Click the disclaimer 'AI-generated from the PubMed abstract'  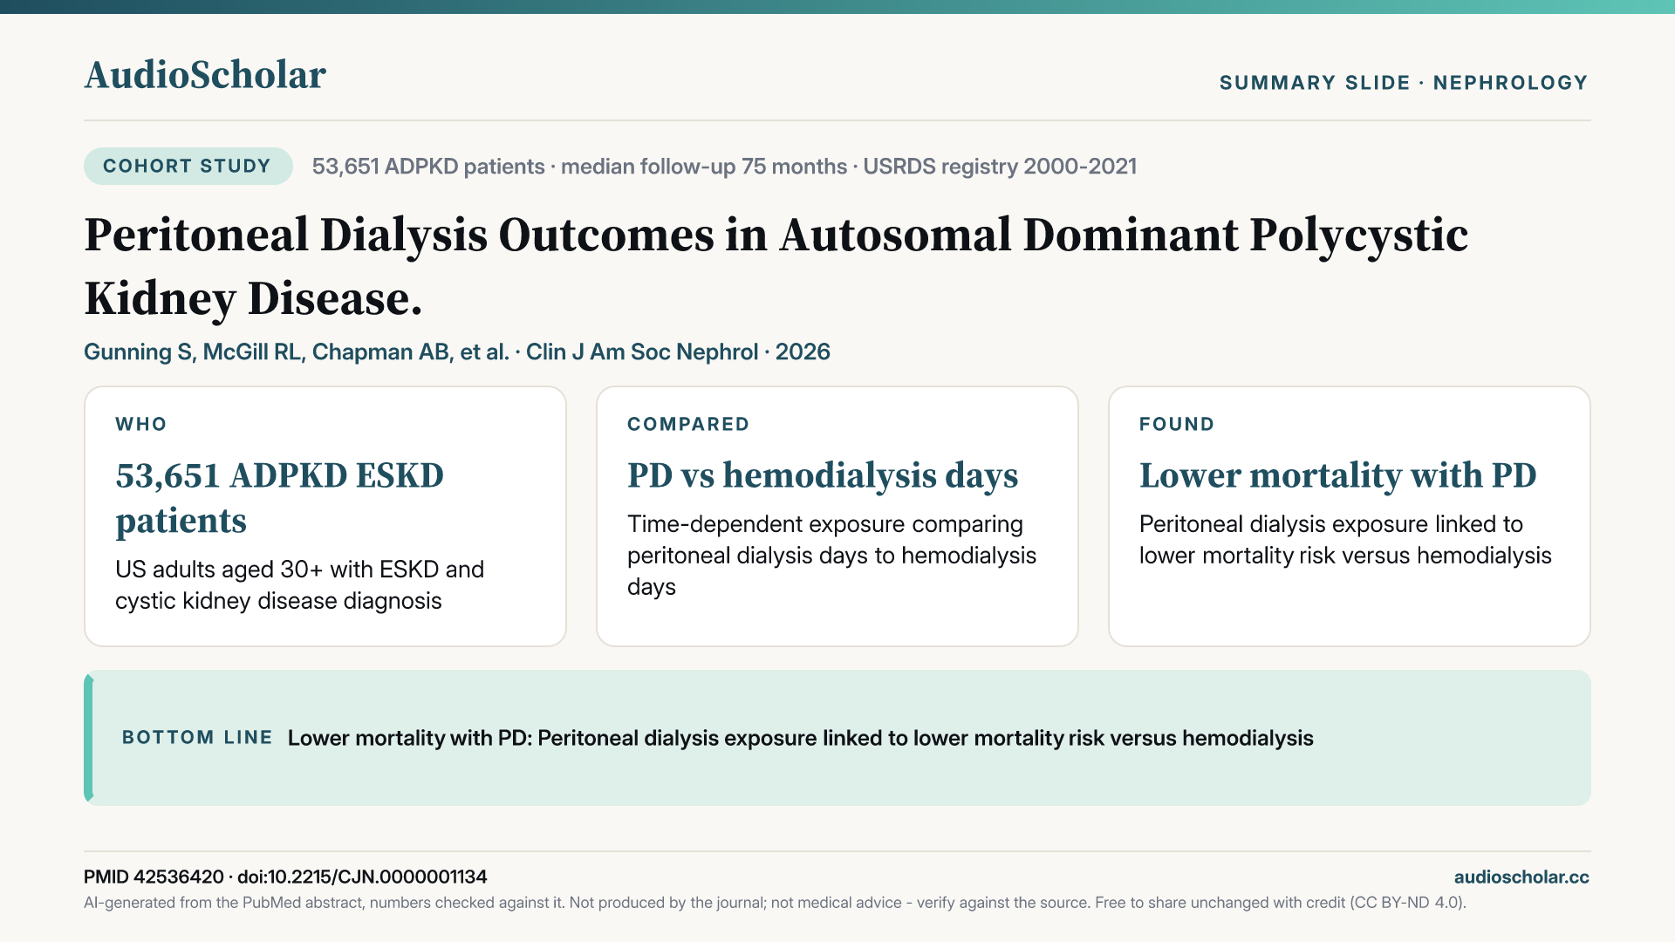[x=775, y=903]
